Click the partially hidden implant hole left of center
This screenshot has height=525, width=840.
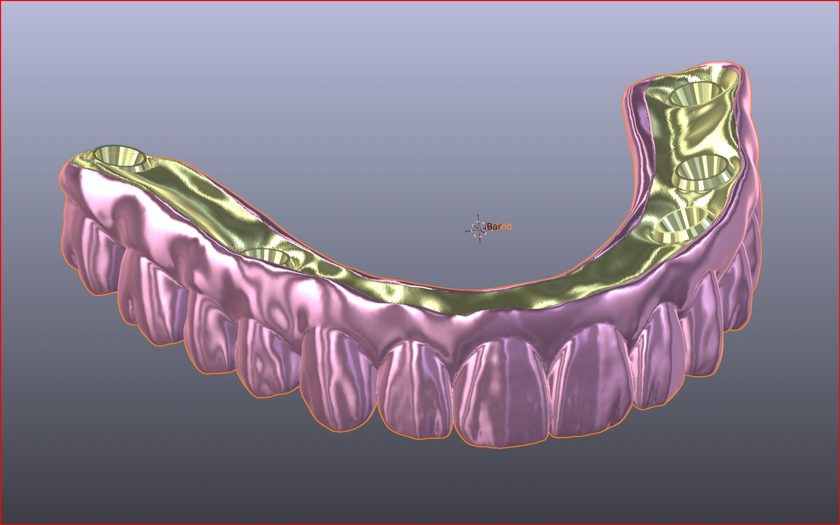265,257
